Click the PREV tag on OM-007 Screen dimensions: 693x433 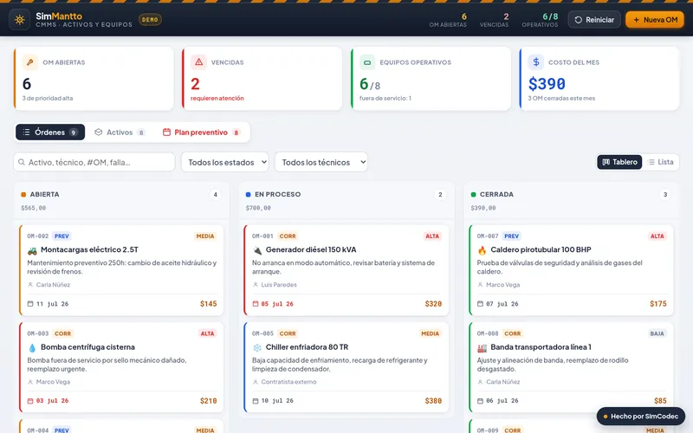tap(511, 236)
